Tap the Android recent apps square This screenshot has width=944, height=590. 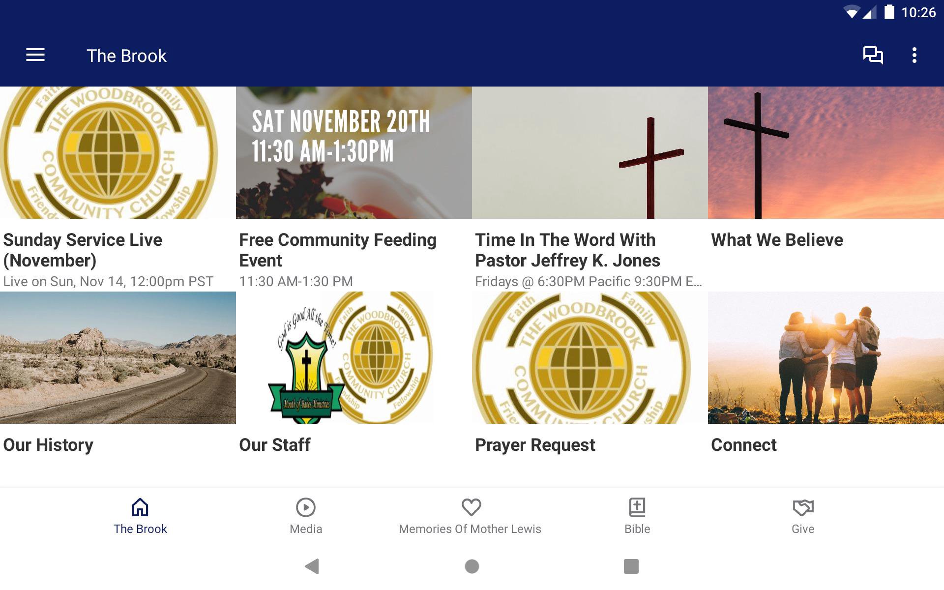coord(631,566)
